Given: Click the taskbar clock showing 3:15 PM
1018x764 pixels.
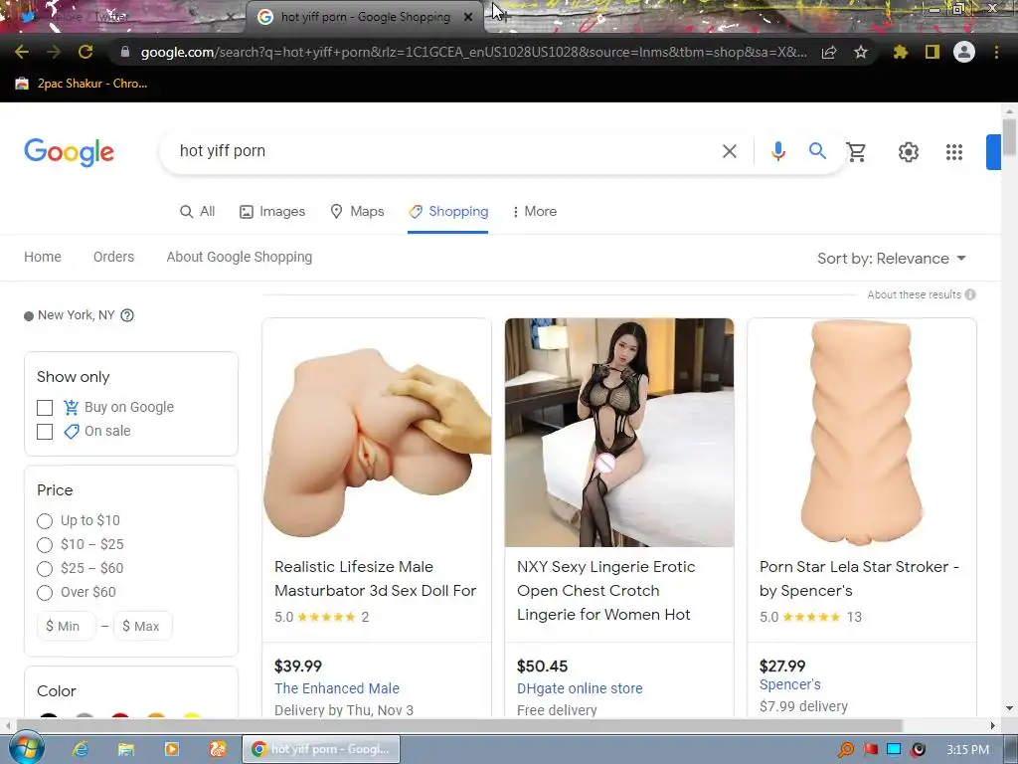Looking at the screenshot, I should point(968,750).
